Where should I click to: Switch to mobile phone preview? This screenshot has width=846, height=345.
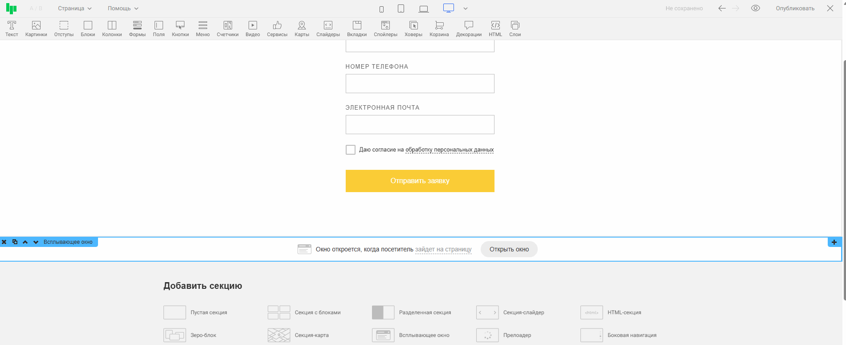point(381,9)
